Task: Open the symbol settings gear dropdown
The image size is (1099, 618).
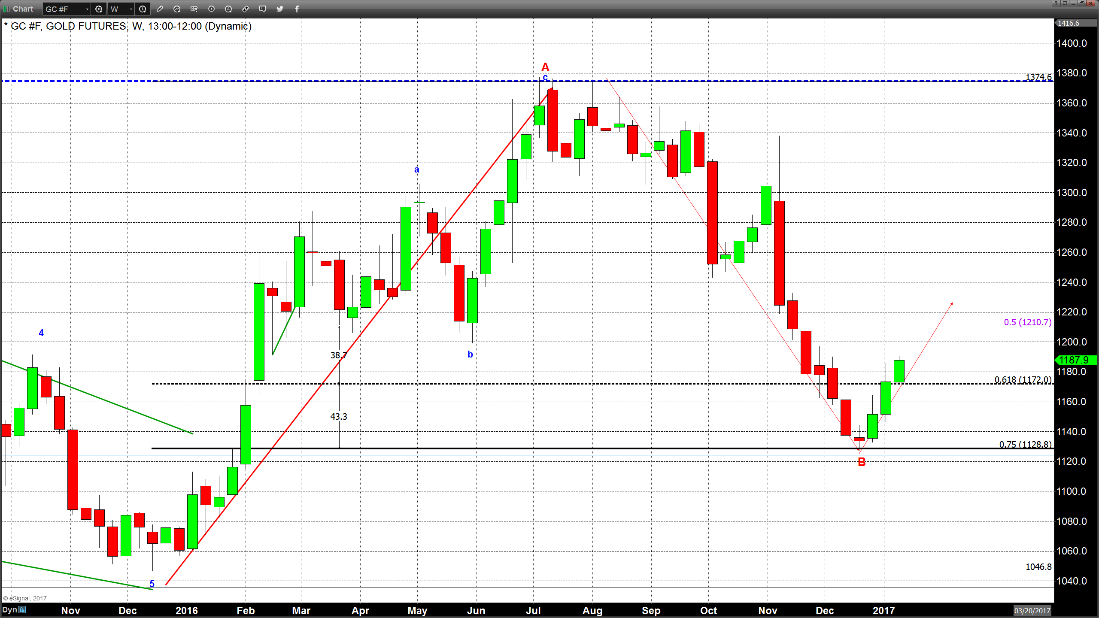Action: (99, 9)
